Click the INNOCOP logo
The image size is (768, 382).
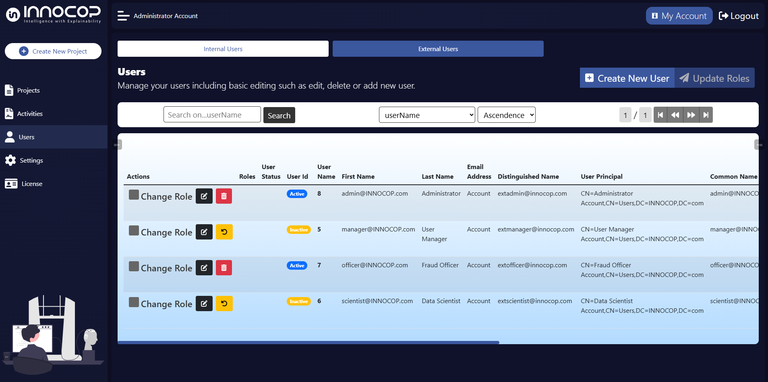[x=54, y=14]
